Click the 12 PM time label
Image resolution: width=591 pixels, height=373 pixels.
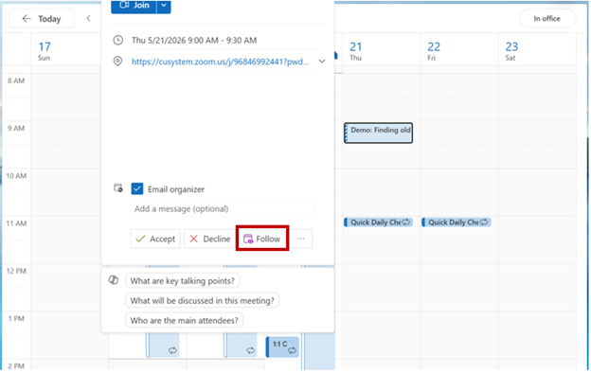tap(16, 272)
